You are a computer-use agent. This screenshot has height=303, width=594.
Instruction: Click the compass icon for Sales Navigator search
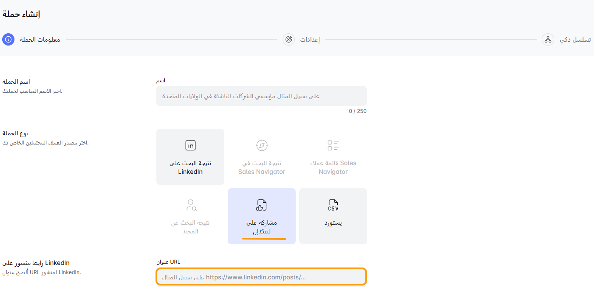(262, 145)
